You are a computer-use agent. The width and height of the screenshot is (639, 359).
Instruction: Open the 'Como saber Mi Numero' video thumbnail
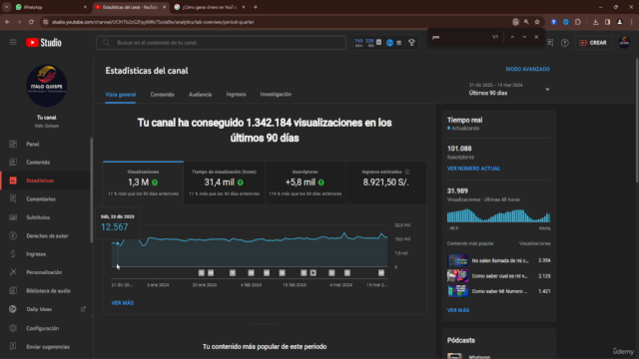click(x=457, y=291)
